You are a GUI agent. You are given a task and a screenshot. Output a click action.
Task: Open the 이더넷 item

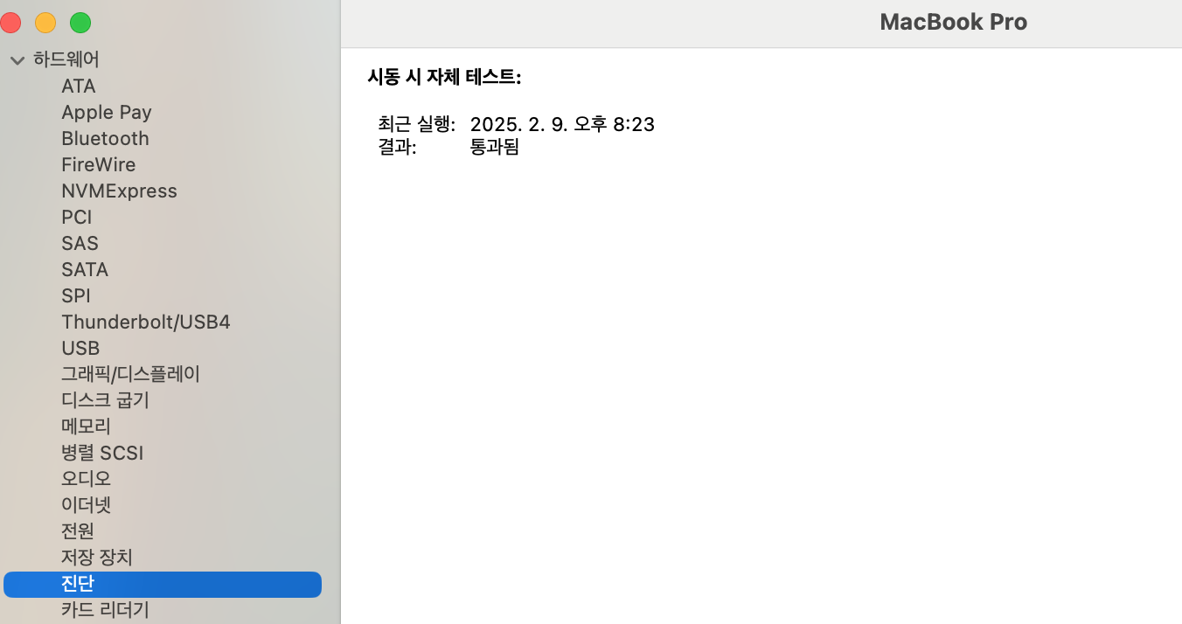click(86, 505)
